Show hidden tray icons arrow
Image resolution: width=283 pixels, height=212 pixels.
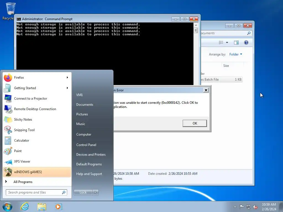(x=235, y=207)
